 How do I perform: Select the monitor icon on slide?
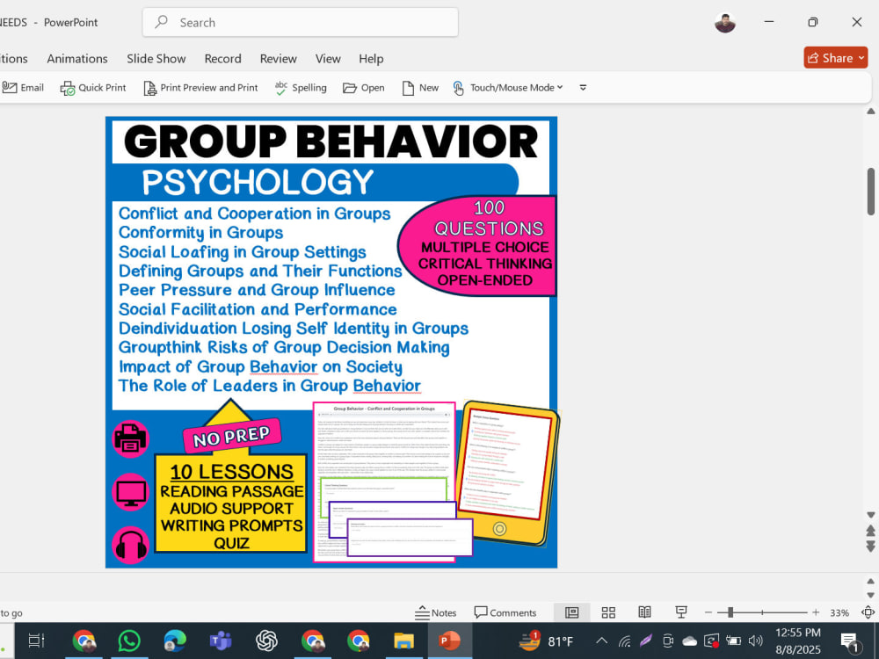click(131, 493)
